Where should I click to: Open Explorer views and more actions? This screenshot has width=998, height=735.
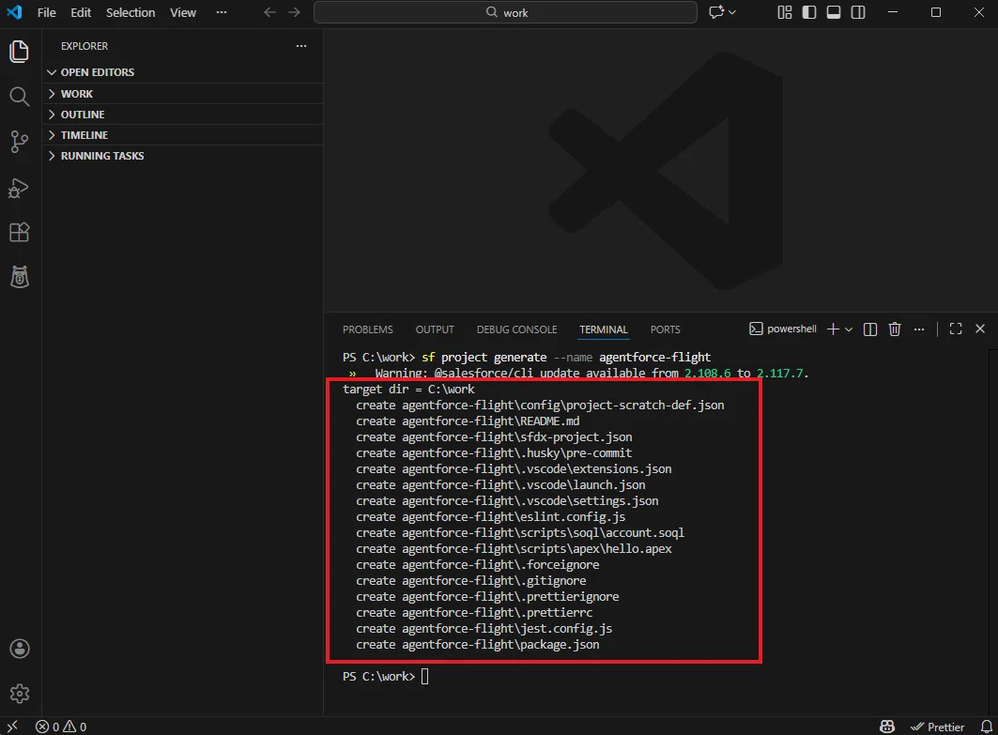(x=301, y=46)
